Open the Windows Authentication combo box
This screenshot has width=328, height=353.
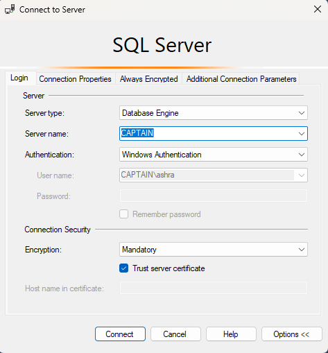point(214,155)
